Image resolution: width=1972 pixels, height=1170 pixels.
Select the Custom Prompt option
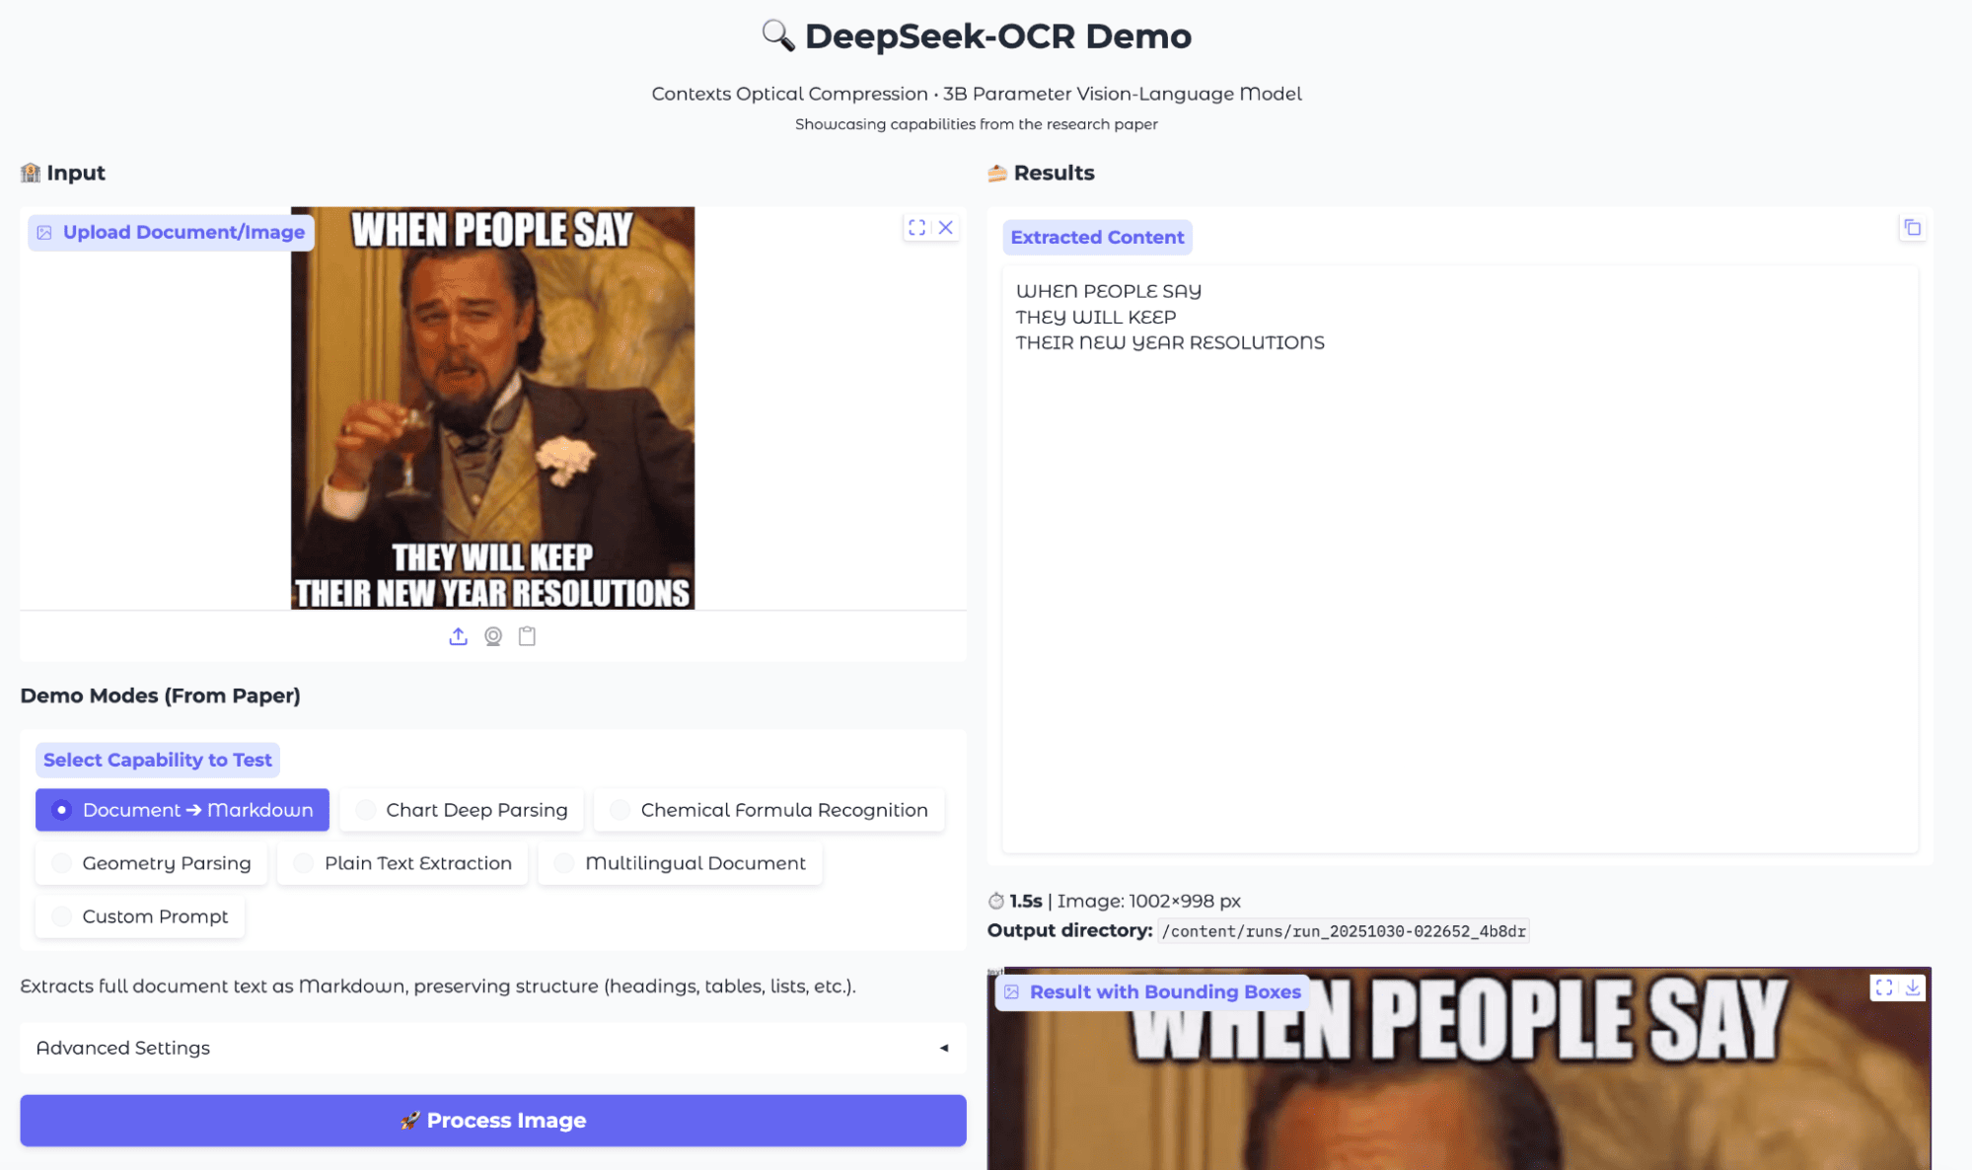[140, 916]
